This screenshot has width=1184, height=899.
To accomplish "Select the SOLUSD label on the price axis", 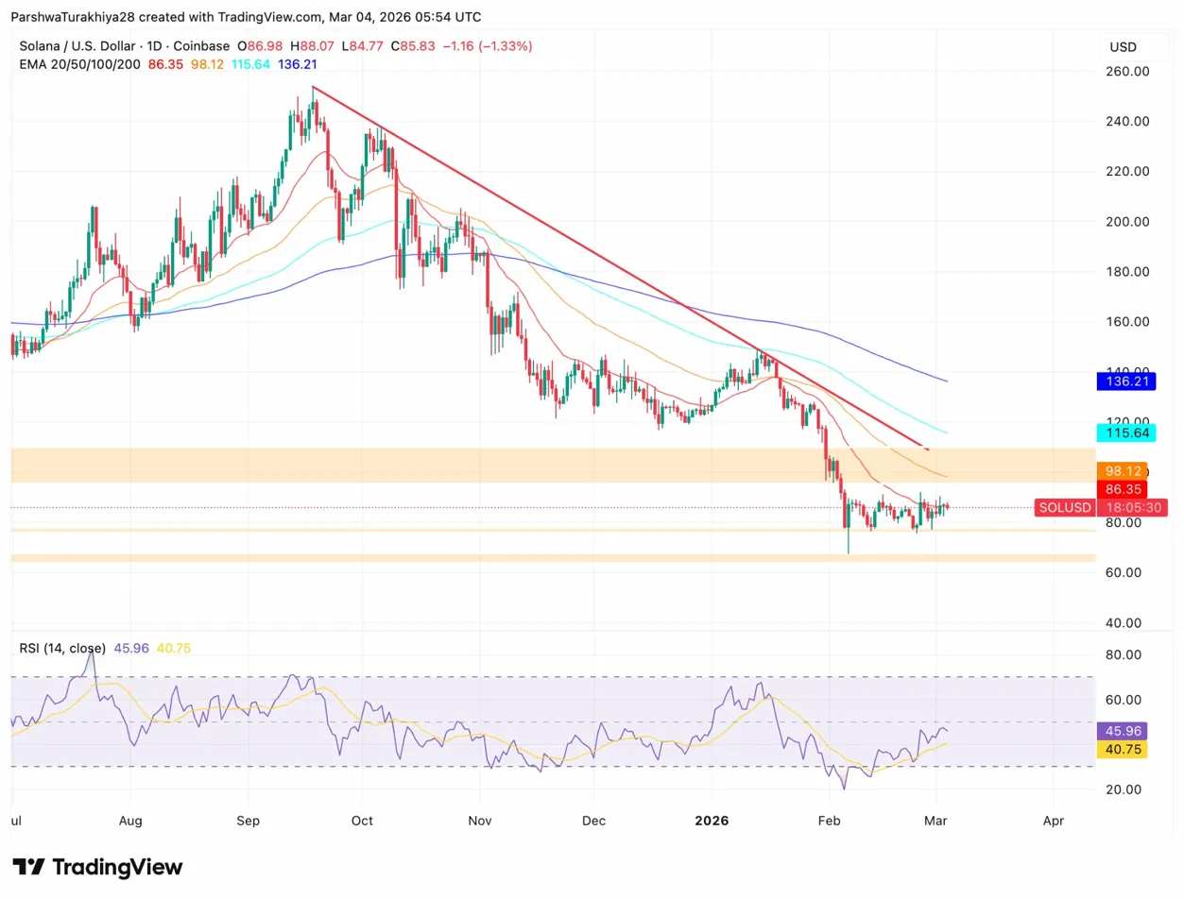I will click(x=1064, y=507).
